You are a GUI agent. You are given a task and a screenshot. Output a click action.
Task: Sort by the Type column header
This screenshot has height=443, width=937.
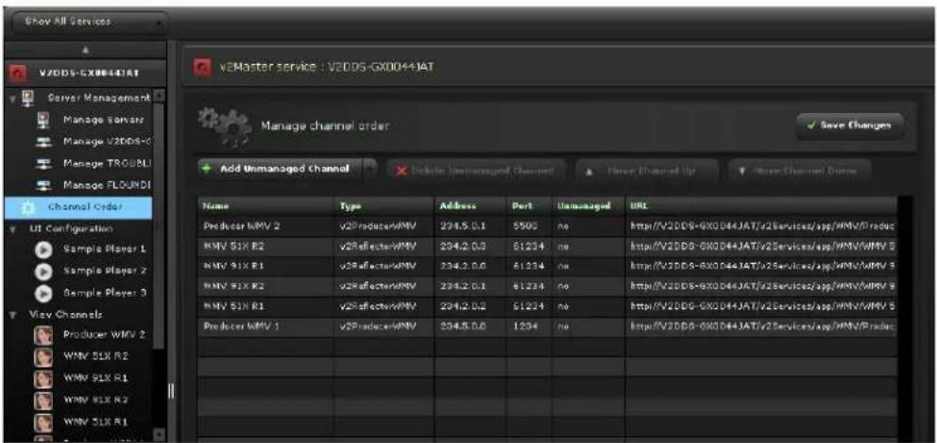(383, 205)
